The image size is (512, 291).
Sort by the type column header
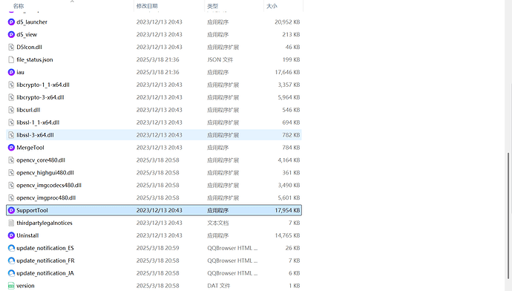(x=212, y=6)
